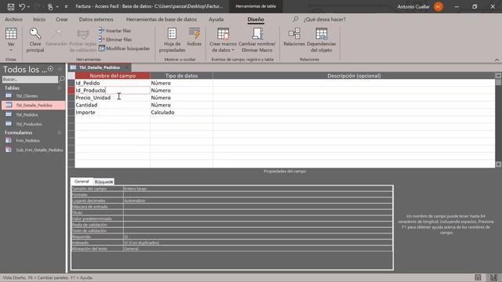Open the Índices dialog
The height and width of the screenshot is (282, 502).
195,37
